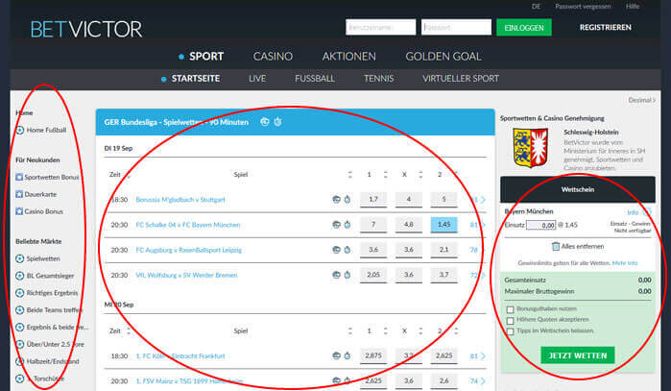This screenshot has width=671, height=391.
Task: Open VIRTUELLER SPORT section
Action: [461, 79]
